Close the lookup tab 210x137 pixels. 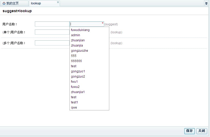point(58,2)
